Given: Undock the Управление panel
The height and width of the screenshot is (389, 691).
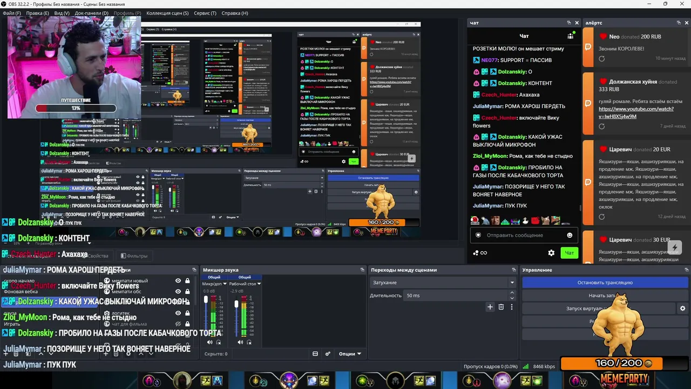Looking at the screenshot, I should pyautogui.click(x=686, y=270).
